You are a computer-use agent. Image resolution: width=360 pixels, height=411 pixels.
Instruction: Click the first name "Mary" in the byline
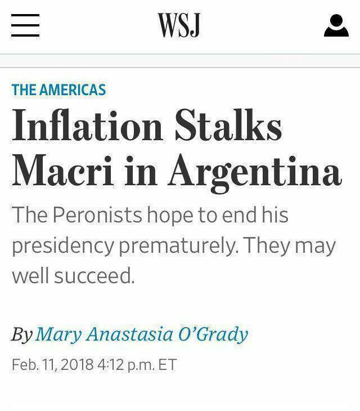click(x=56, y=334)
